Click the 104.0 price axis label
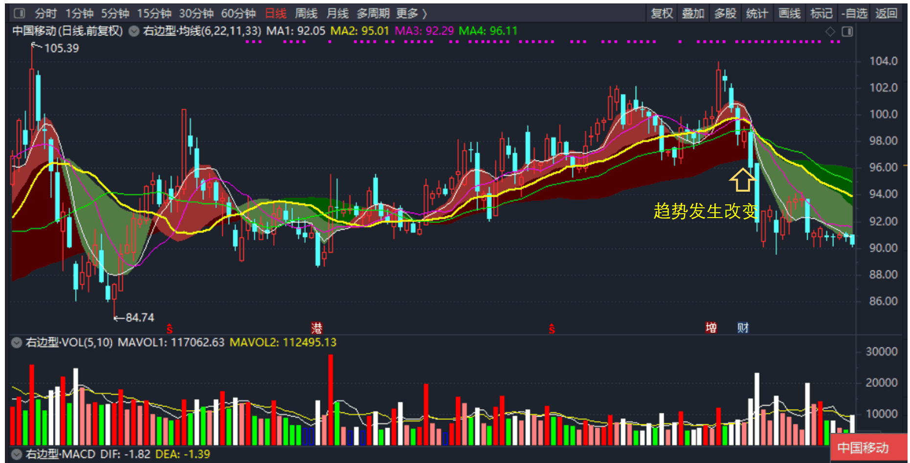The width and height of the screenshot is (910, 463). [x=883, y=61]
